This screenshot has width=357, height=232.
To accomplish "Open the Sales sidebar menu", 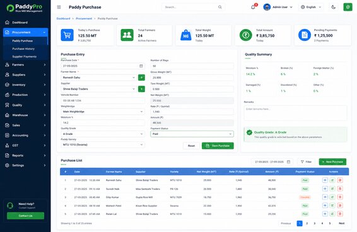I will click(25, 125).
